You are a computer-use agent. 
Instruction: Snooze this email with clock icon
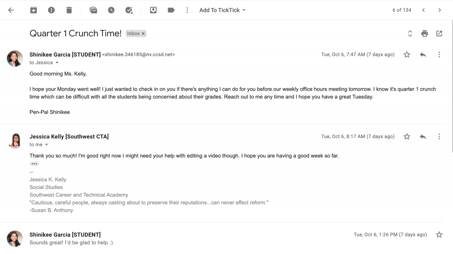tap(111, 10)
